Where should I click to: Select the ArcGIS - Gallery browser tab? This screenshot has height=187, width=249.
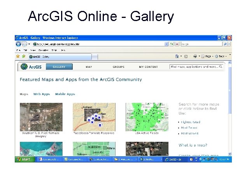60,56
